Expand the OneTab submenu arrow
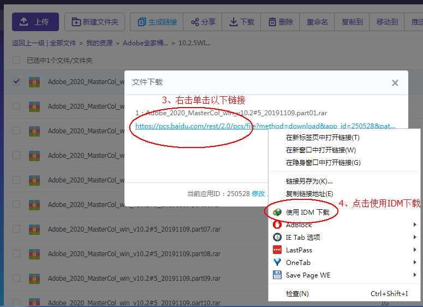Viewport: 423px width, 307px height. 415,262
